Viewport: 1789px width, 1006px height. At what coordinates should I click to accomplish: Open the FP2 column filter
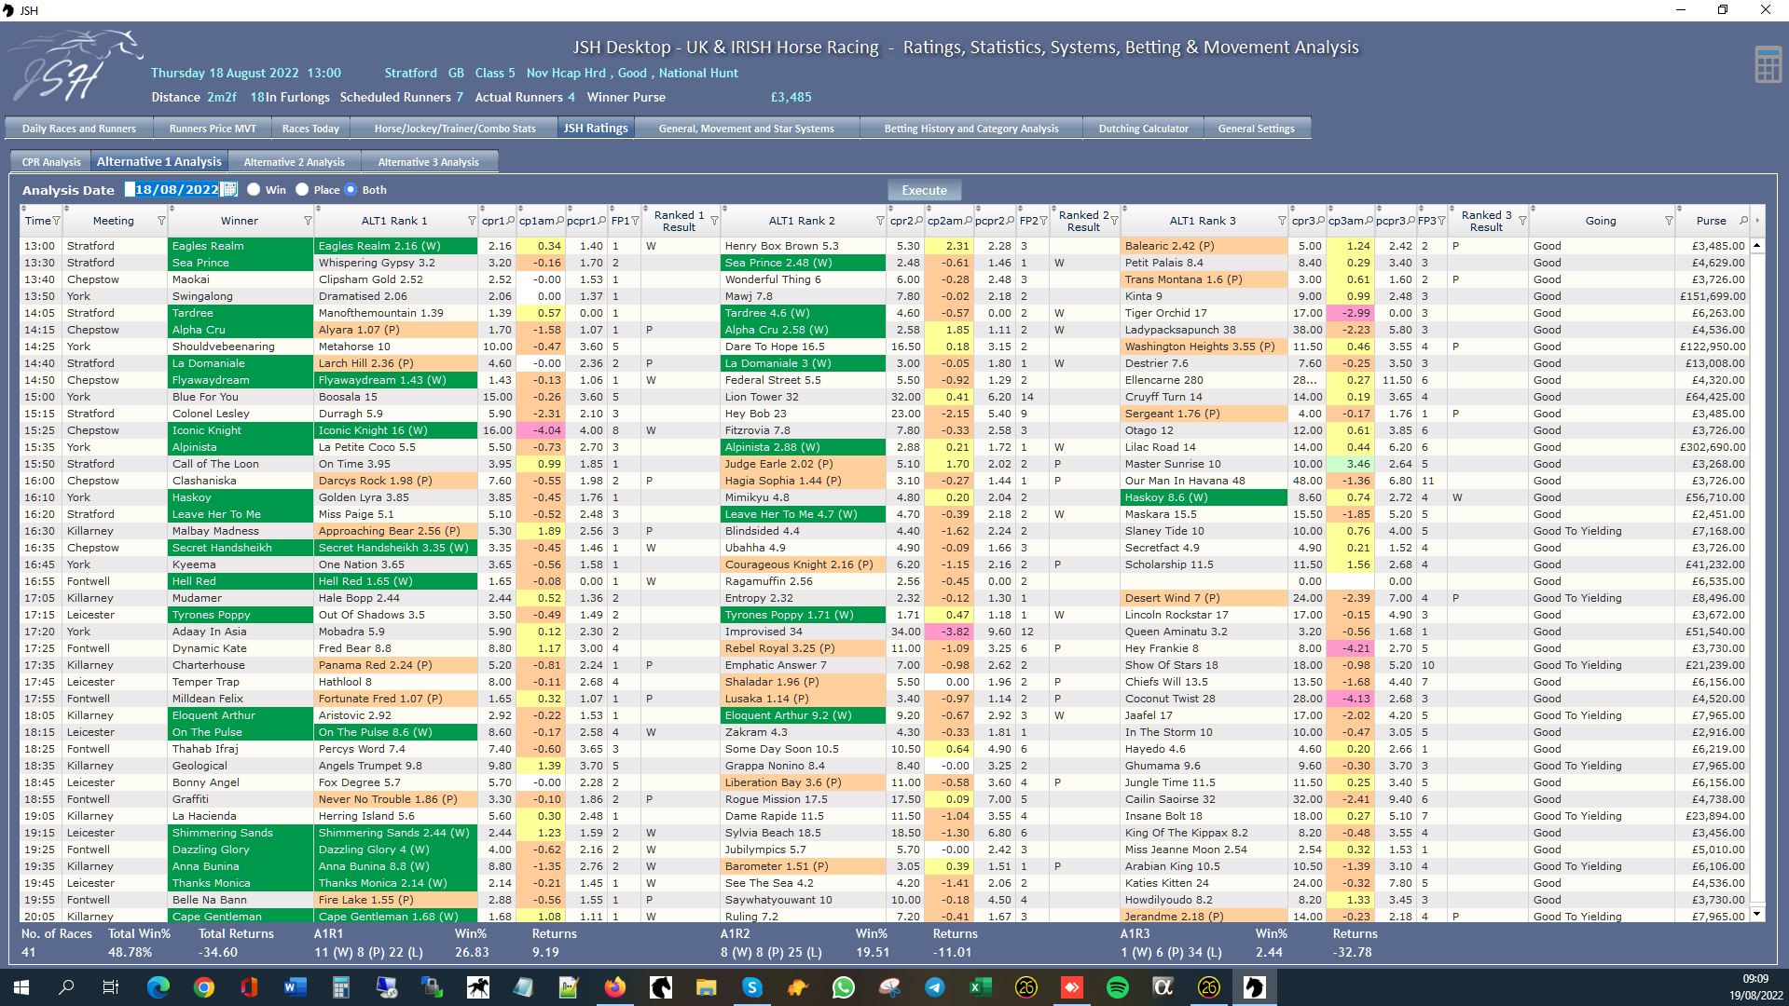point(1043,221)
